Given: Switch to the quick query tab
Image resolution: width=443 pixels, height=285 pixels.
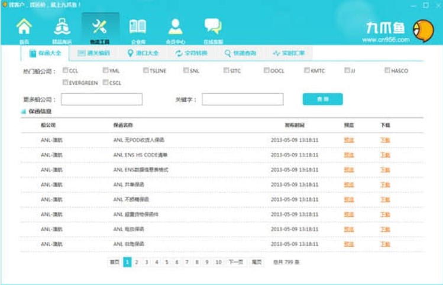Looking at the screenshot, I should [x=240, y=53].
